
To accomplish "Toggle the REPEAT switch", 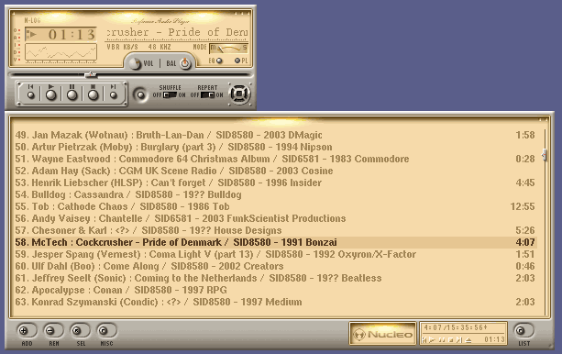I will [207, 95].
